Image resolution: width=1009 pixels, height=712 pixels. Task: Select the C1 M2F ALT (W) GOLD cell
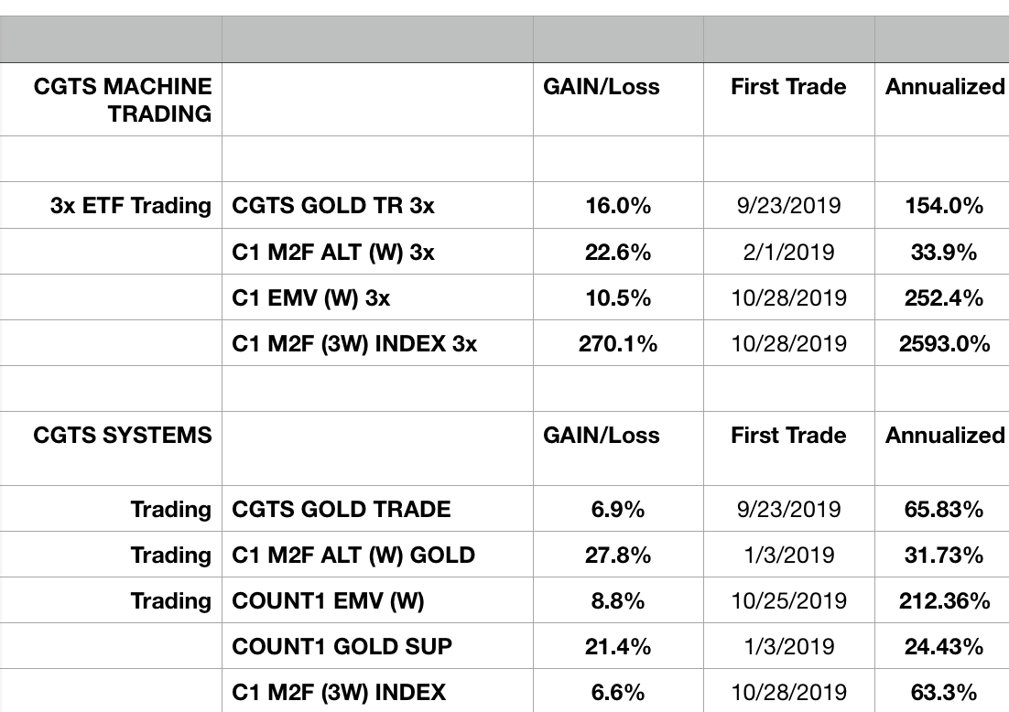point(353,555)
